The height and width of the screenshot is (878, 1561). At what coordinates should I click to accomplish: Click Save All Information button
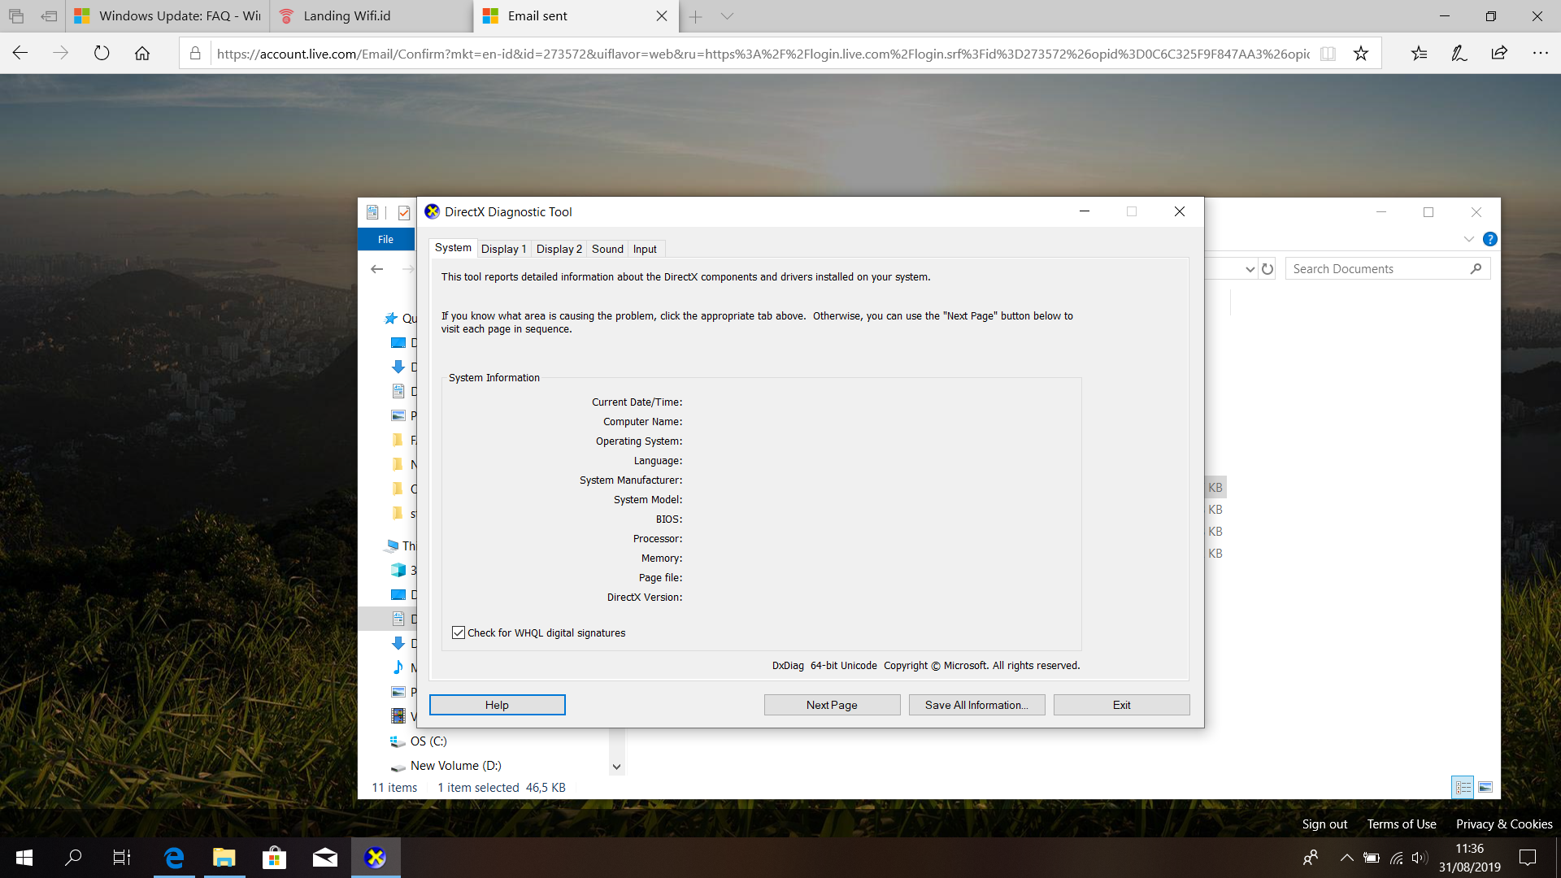click(976, 705)
